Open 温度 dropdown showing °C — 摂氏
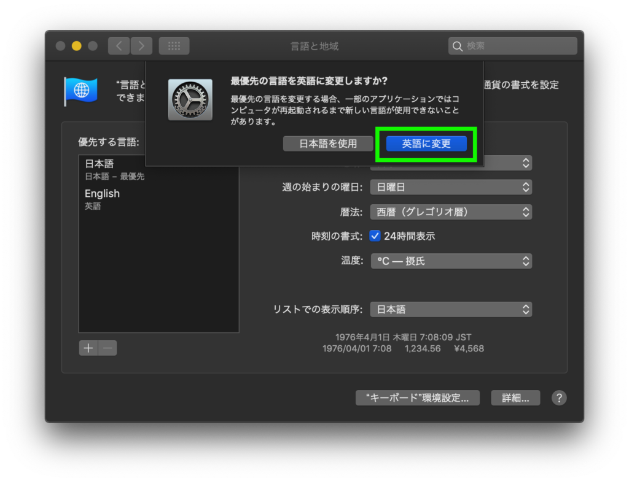 (451, 261)
